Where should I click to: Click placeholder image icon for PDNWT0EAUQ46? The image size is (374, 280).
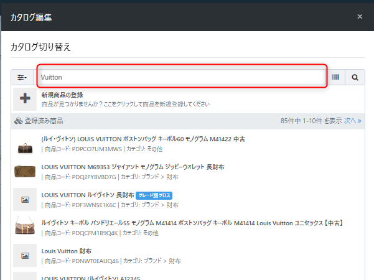coord(25,256)
